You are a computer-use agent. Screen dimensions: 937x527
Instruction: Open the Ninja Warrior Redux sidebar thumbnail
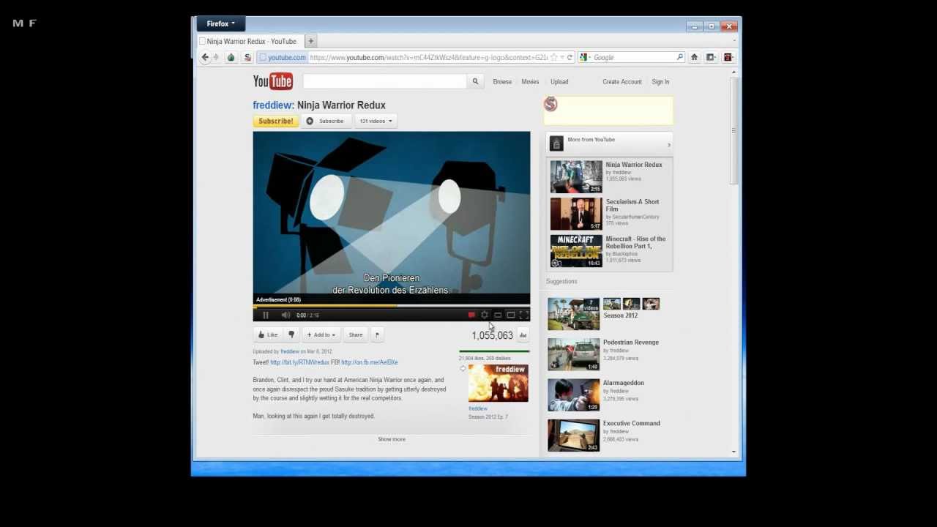tap(576, 176)
